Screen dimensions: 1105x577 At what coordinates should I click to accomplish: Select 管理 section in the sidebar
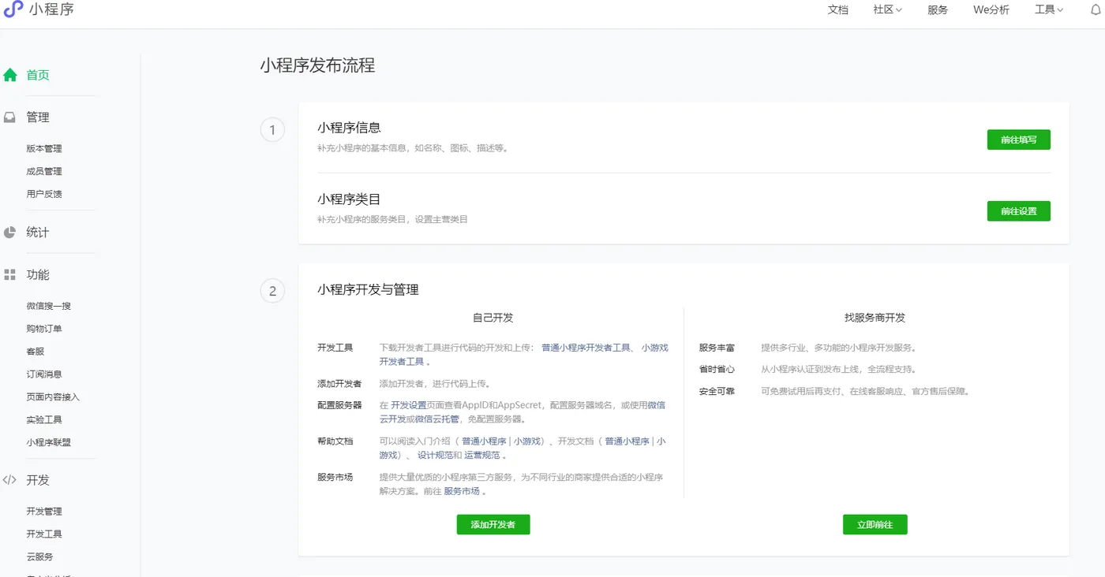coord(38,117)
